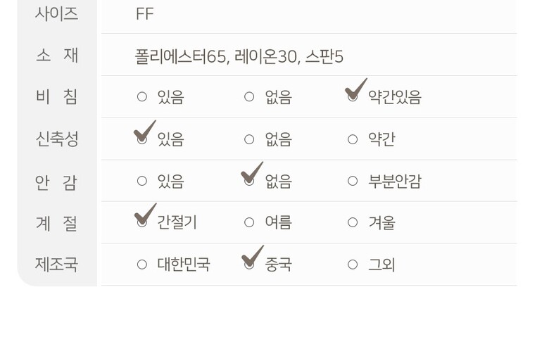Select '대한민국' radio in 제조국 row
The width and height of the screenshot is (549, 363).
(142, 265)
